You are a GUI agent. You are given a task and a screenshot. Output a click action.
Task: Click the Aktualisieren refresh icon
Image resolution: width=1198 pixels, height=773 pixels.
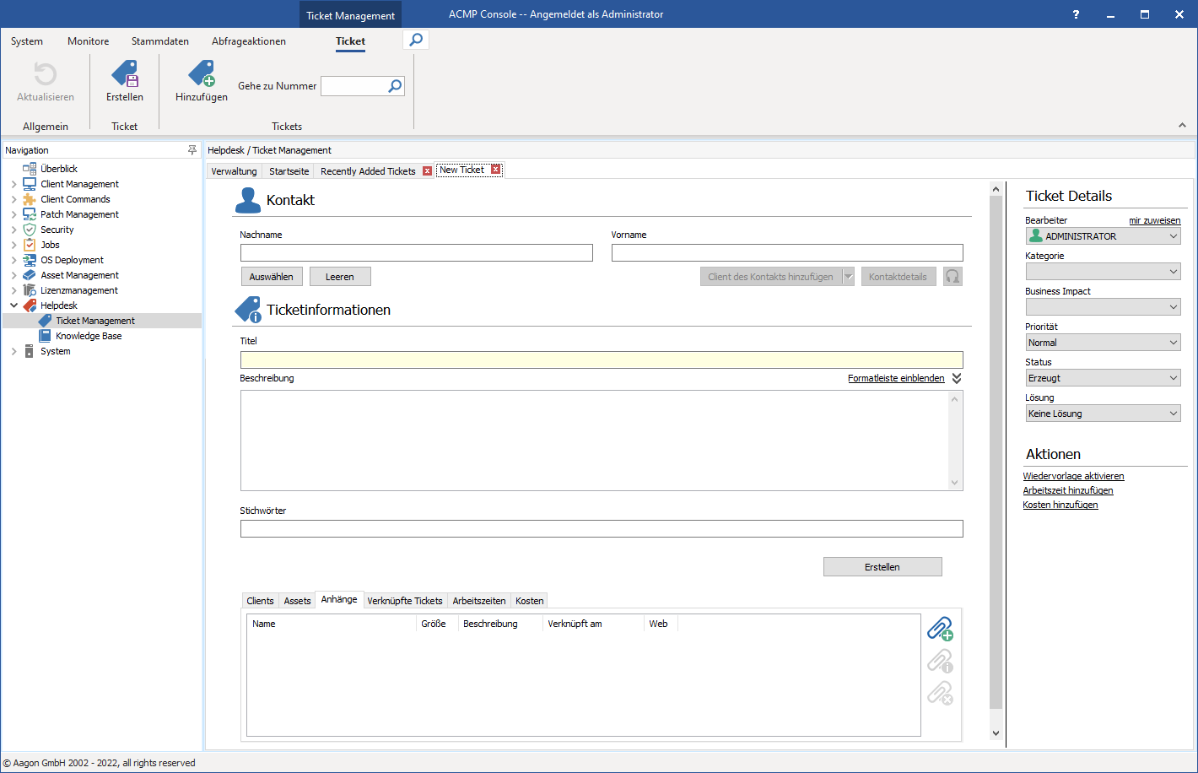(46, 76)
